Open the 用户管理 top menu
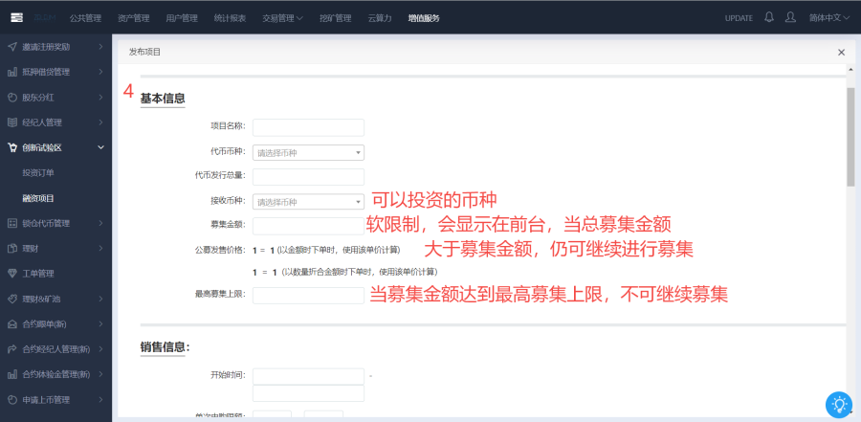The image size is (861, 422). [182, 18]
